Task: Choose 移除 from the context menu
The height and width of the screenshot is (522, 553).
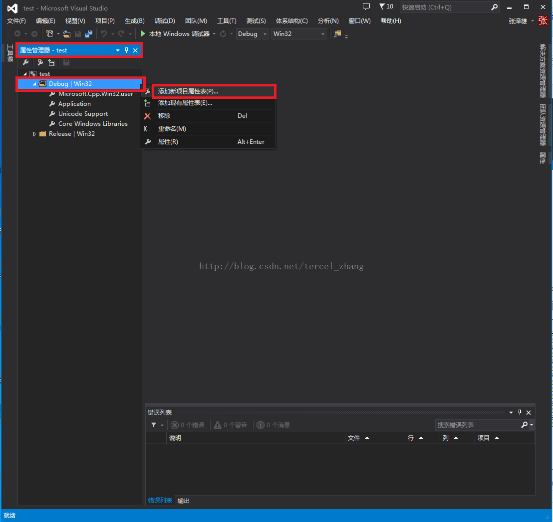Action: 209,116
